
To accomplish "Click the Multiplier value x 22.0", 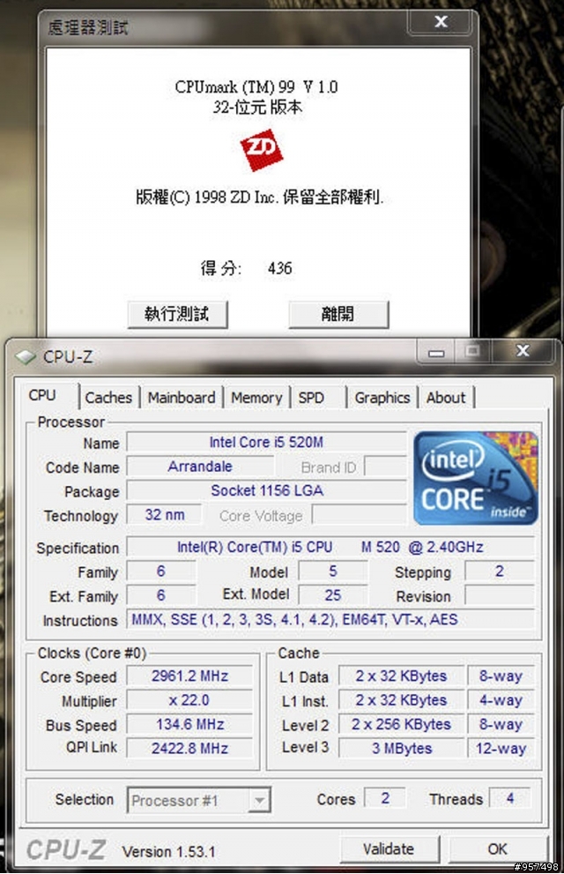I will [x=189, y=700].
